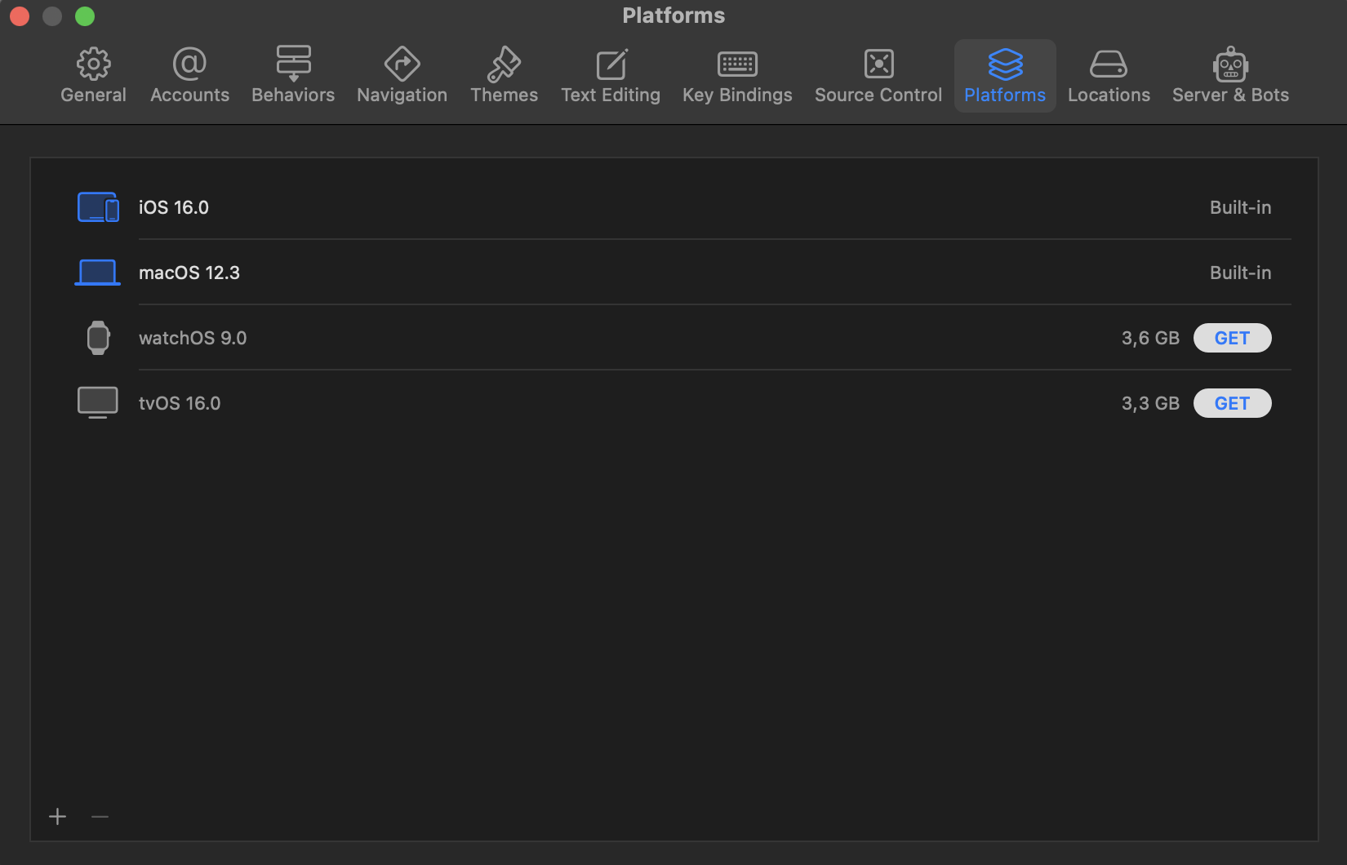Click the watchOS 9.0 watch icon

coord(98,338)
